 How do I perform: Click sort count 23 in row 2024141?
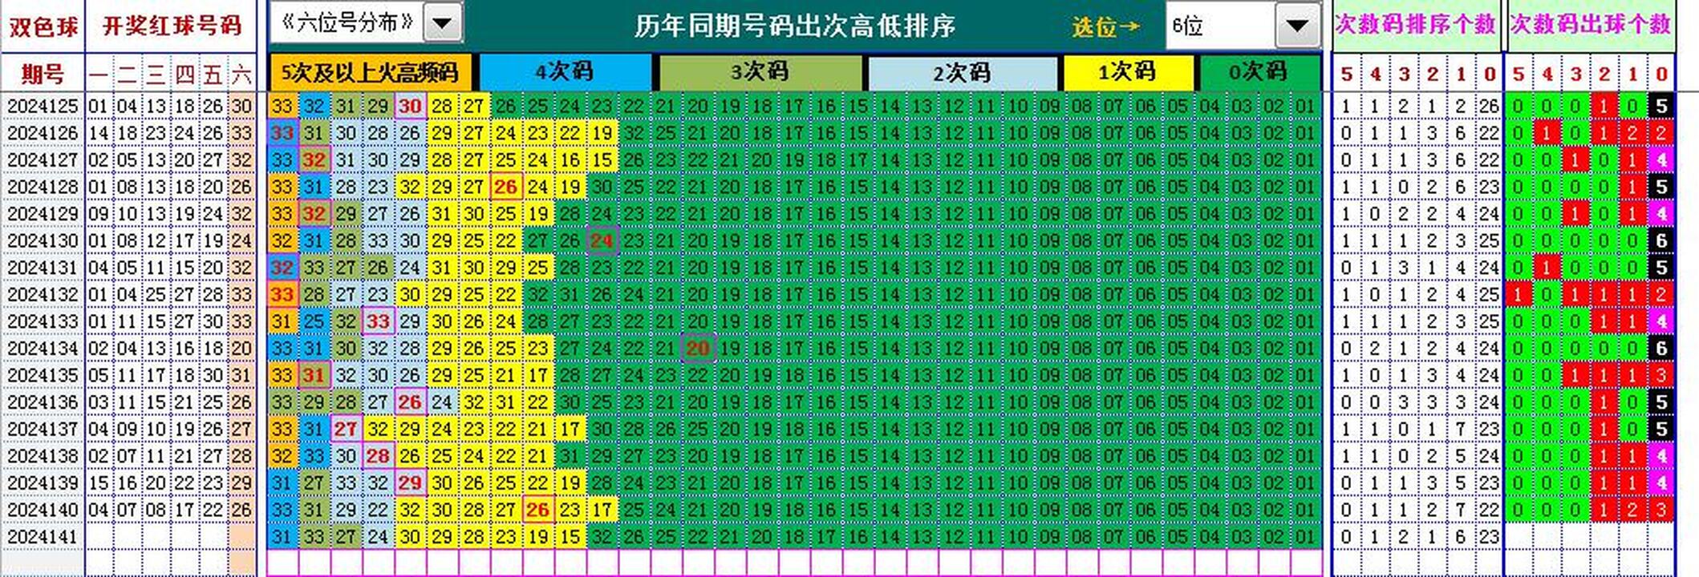pyautogui.click(x=1489, y=536)
